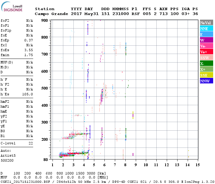Click the X- dark green legend swatch
215x184 pixels.
coord(206,63)
